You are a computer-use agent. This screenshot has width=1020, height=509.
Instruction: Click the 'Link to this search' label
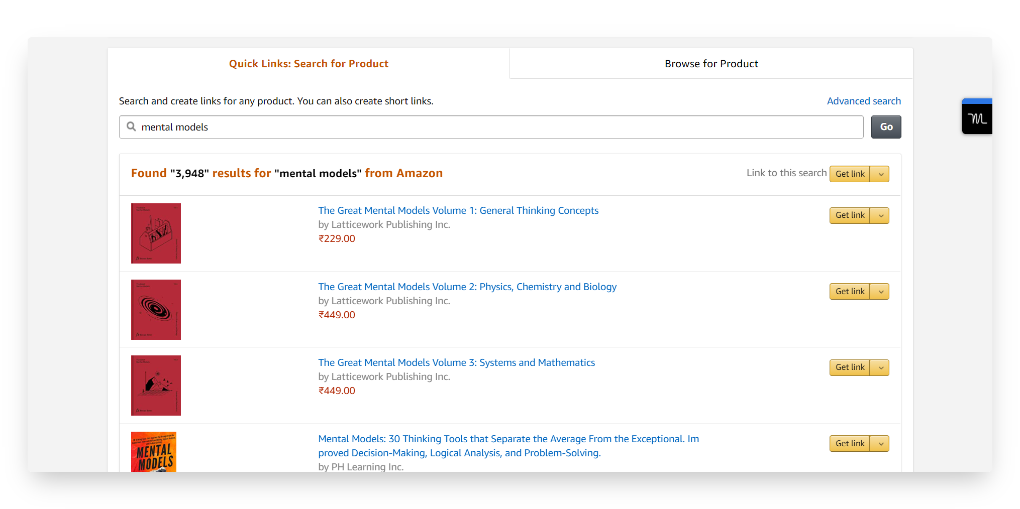pos(786,173)
